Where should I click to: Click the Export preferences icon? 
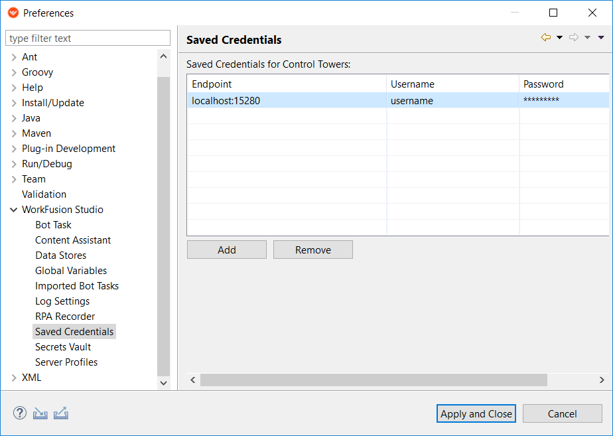pos(61,413)
